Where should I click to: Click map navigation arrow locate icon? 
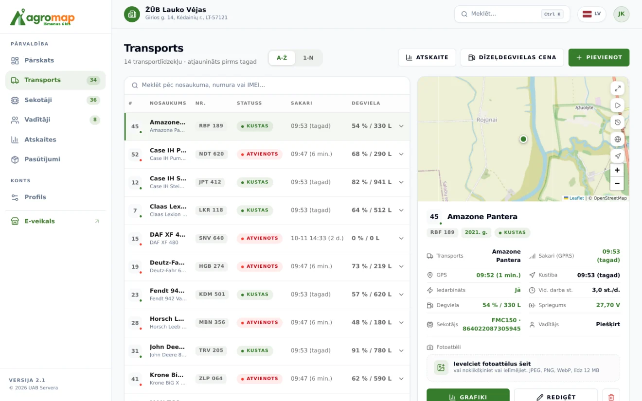[617, 156]
